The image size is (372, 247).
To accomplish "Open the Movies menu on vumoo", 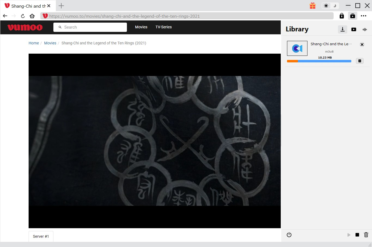I will coord(141,27).
